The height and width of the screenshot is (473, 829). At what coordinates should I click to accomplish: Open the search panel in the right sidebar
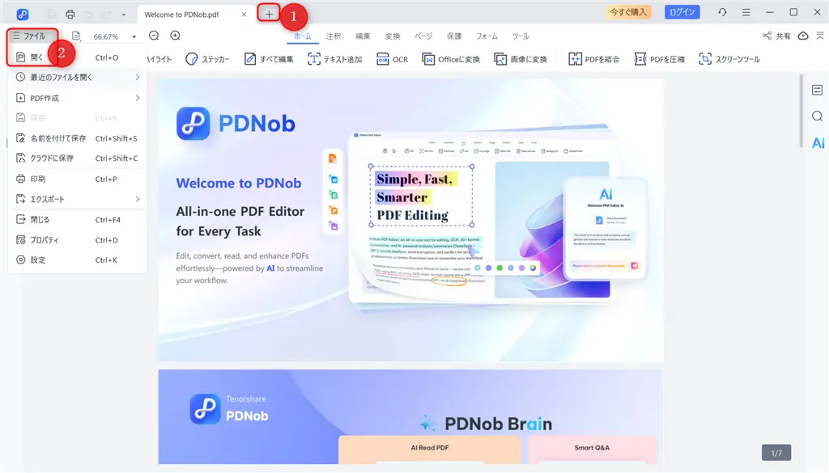click(x=817, y=116)
